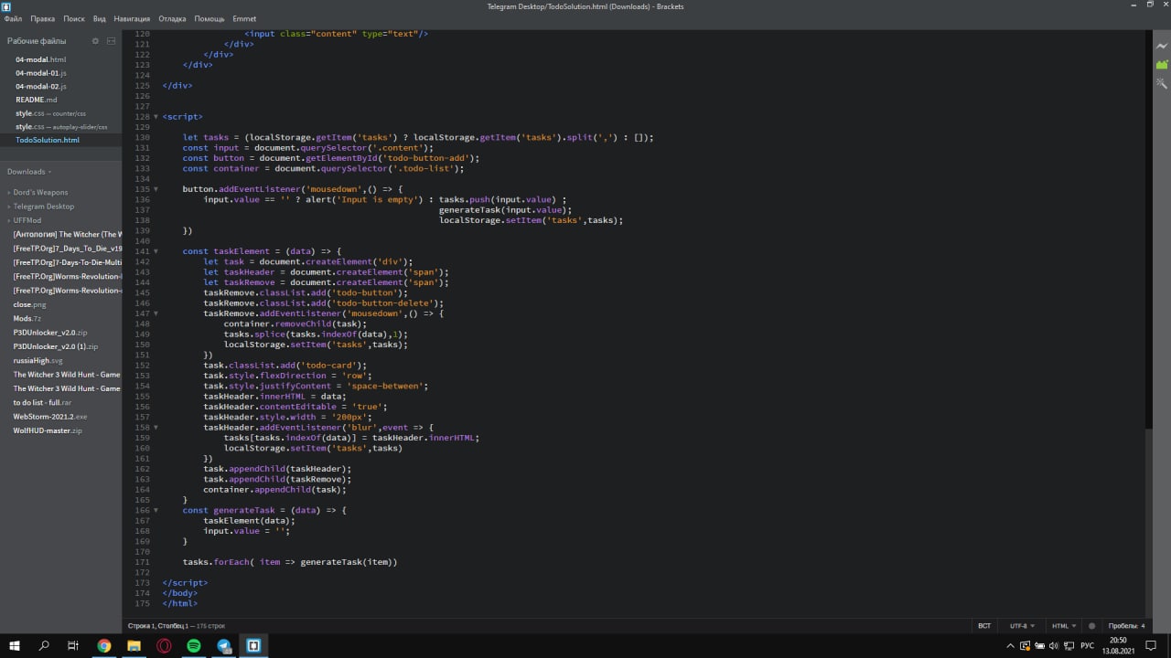Open the Навигация menu
Screen dimensions: 1171x658
(x=133, y=18)
